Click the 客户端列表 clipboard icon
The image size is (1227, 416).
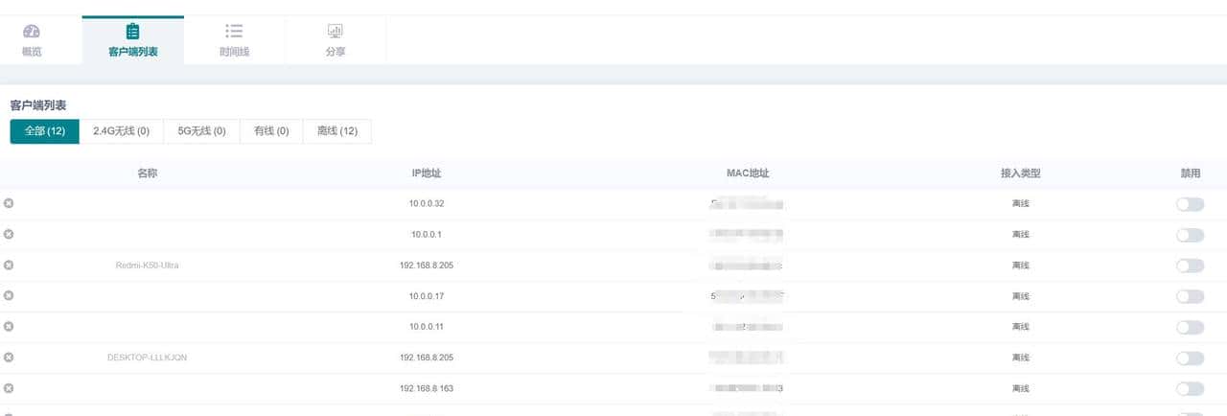click(133, 32)
